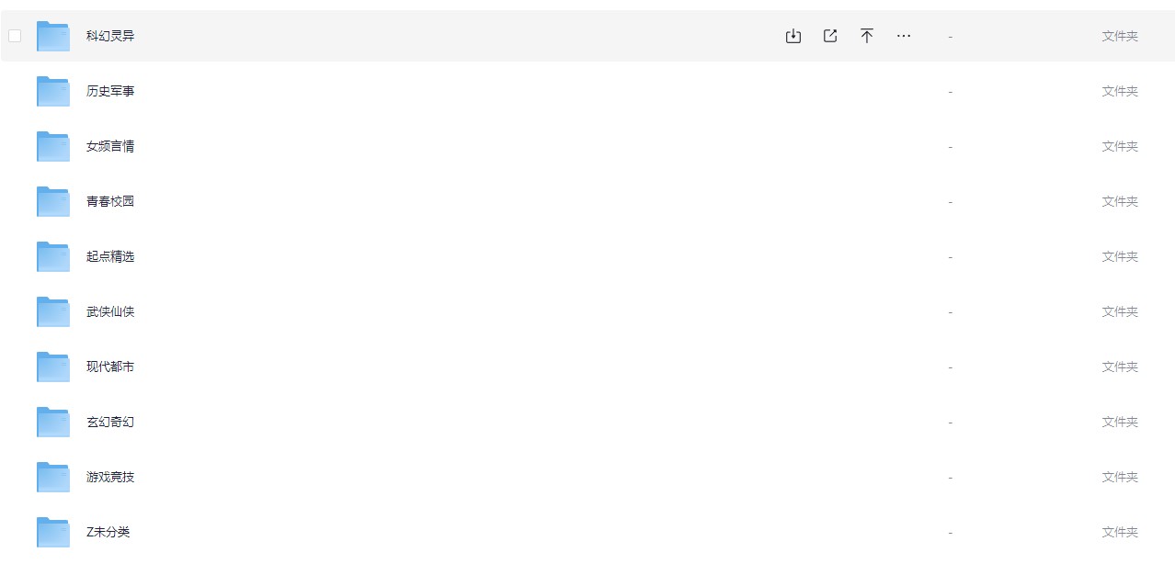This screenshot has width=1175, height=564.
Task: Open the 现代都市 folder name link
Action: coord(110,367)
